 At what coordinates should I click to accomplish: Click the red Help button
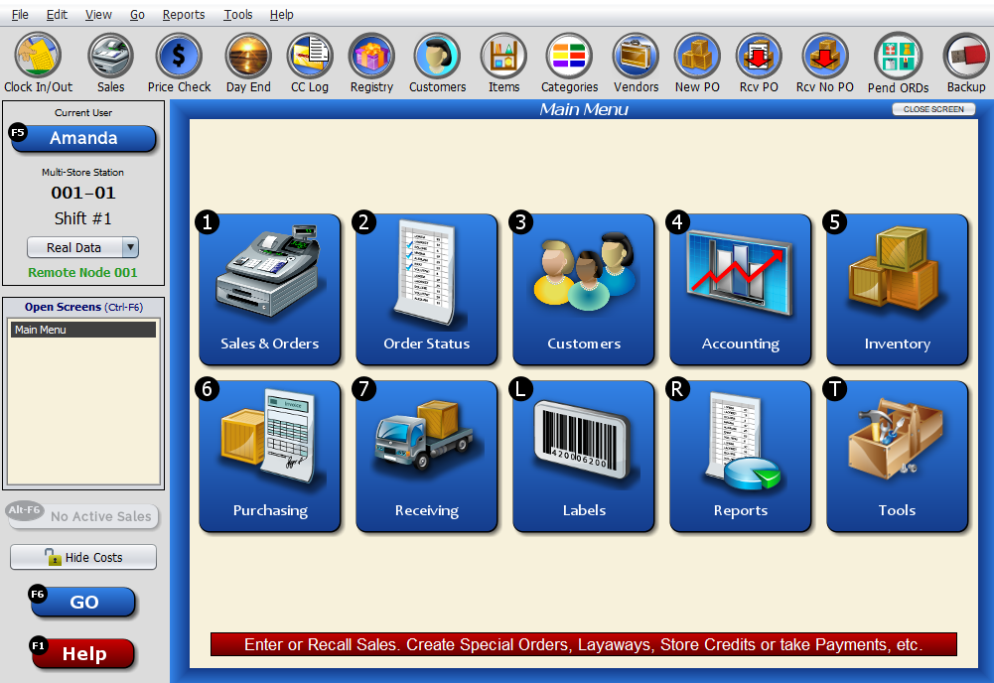(83, 654)
